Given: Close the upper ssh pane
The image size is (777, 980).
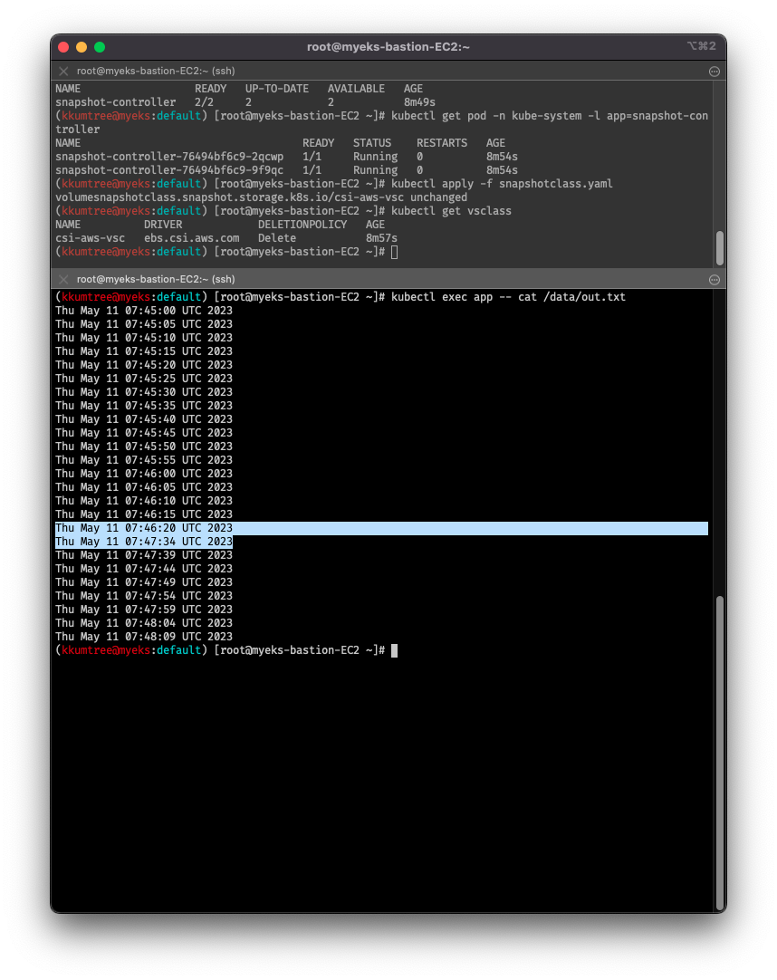Looking at the screenshot, I should tap(63, 72).
